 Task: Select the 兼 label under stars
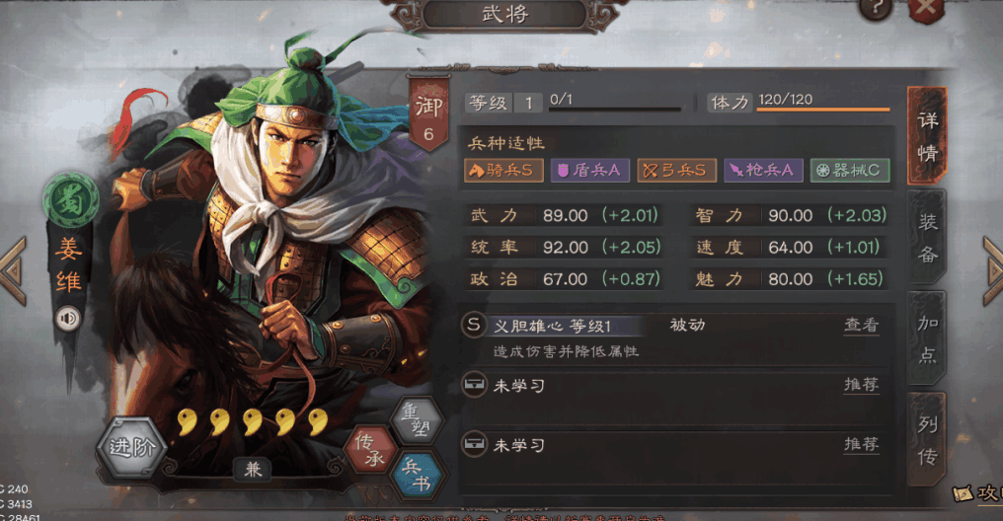[x=253, y=470]
